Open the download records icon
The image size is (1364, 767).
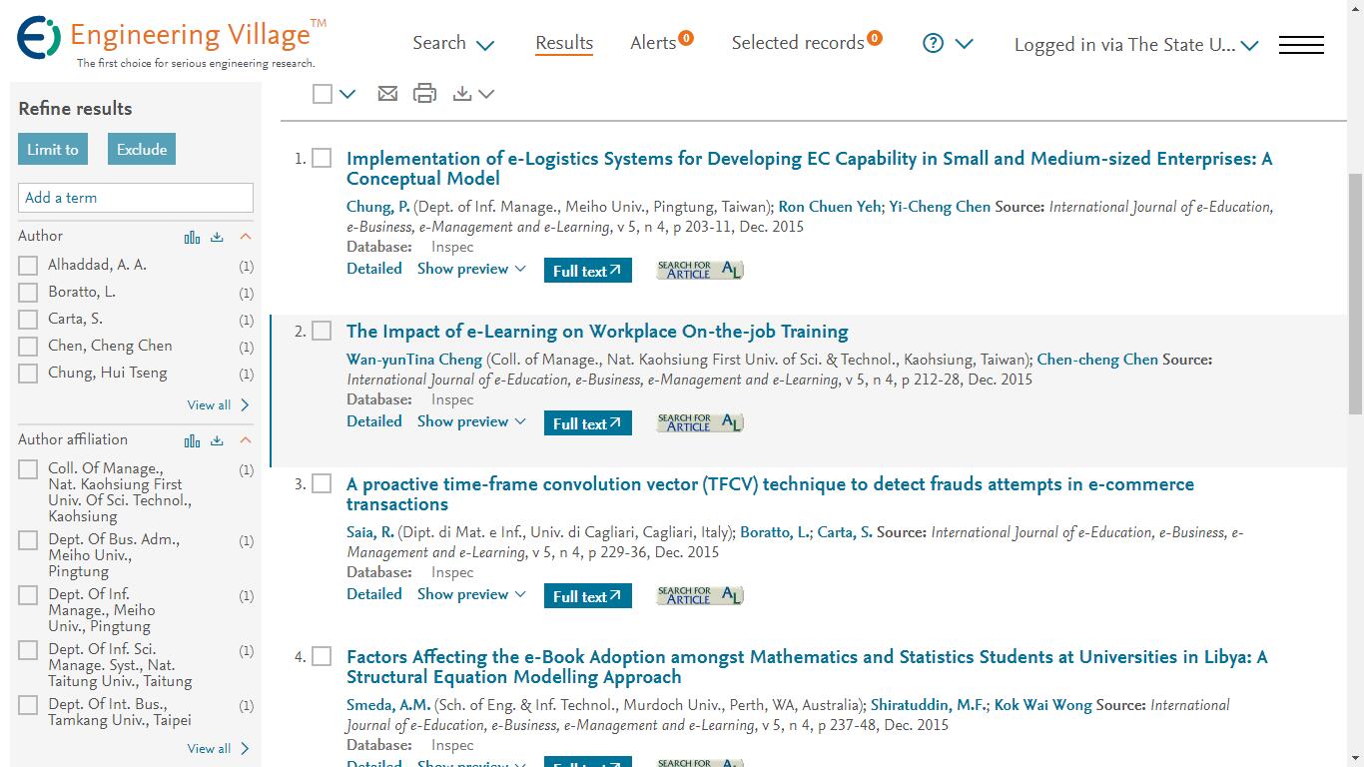pos(462,93)
